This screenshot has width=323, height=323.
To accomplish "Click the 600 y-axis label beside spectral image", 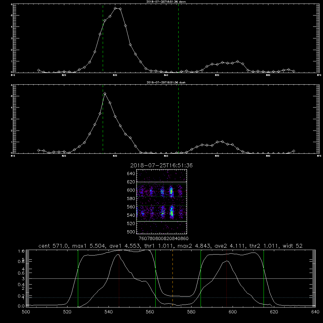I will pos(131,190).
